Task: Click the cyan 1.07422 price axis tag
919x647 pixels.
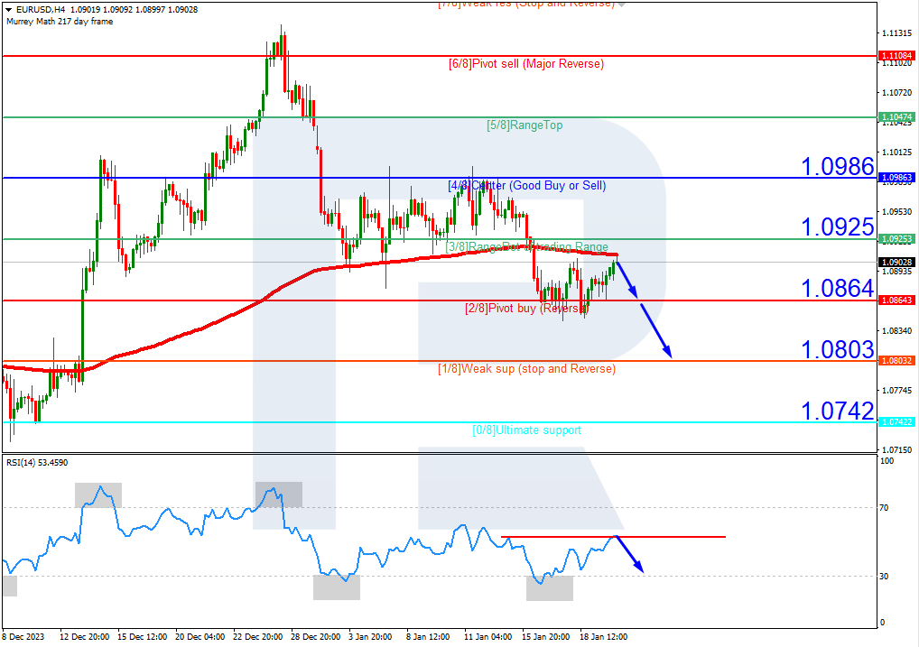Action: (896, 421)
